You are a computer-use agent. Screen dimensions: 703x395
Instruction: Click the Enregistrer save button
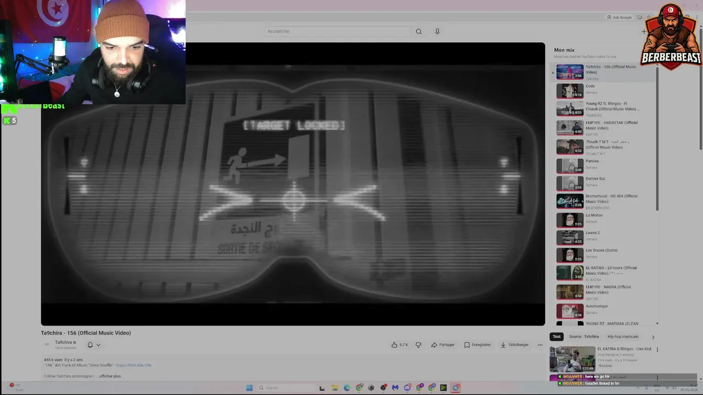477,345
